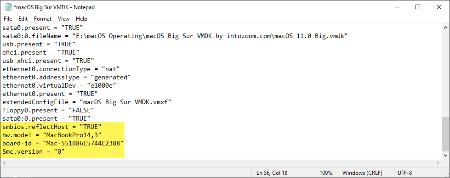Screen dimensions: 450x178
Task: Click the ethernet0.virtualDev e1000e line
Action: [x=59, y=85]
